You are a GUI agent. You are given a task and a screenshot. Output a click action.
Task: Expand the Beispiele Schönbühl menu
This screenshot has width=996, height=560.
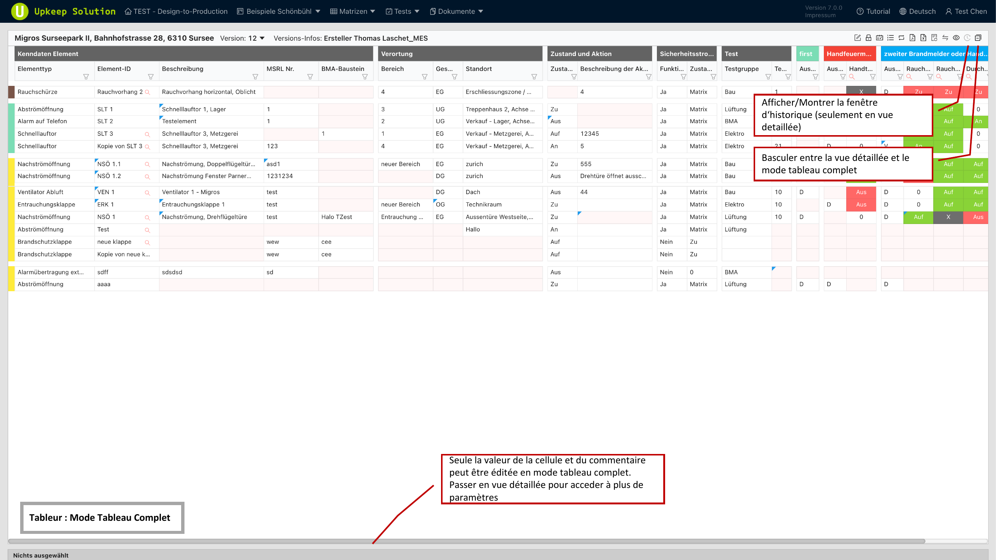pos(279,11)
